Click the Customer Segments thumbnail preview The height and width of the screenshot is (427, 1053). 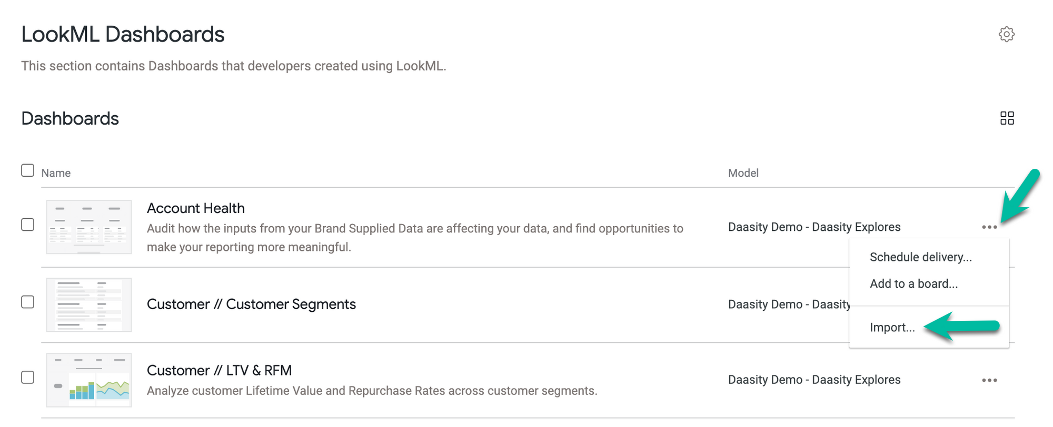pyautogui.click(x=89, y=305)
